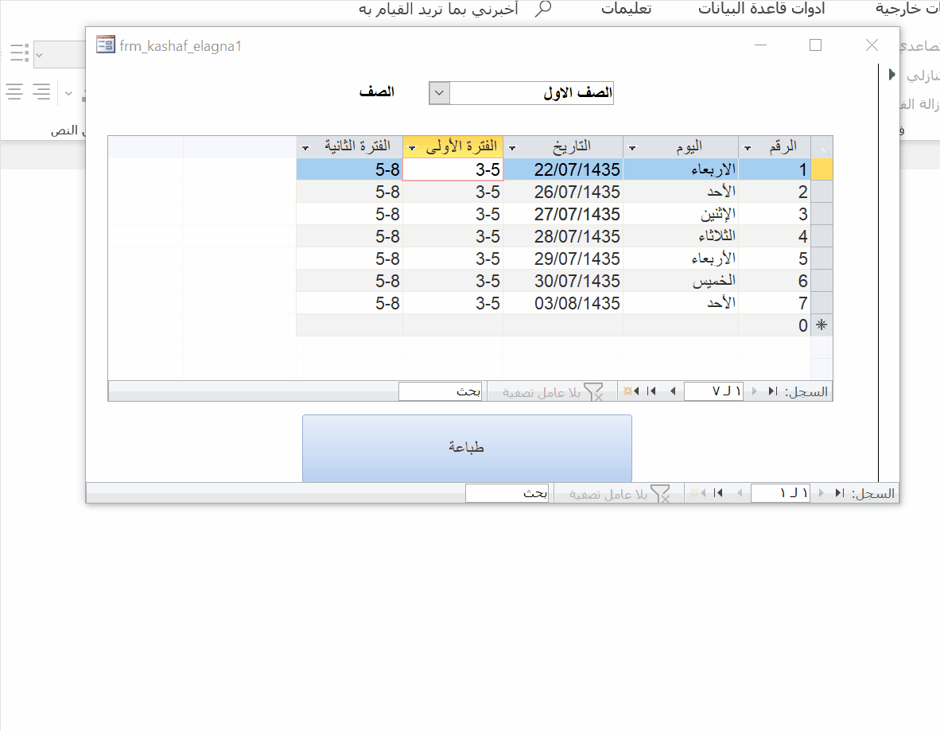Image resolution: width=940 pixels, height=731 pixels.
Task: Open filter dropdown for الفترة الأولى column
Action: tap(412, 147)
